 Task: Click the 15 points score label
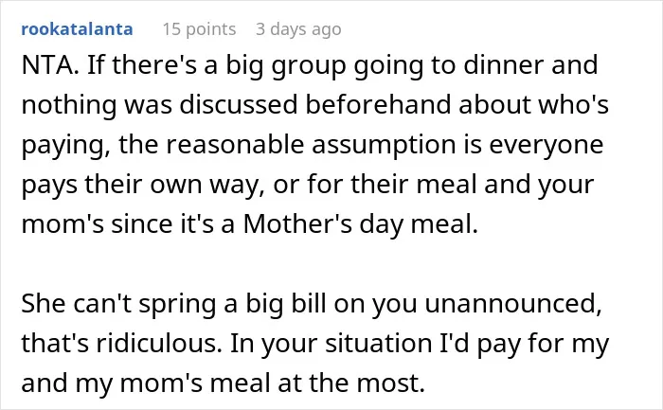[199, 29]
